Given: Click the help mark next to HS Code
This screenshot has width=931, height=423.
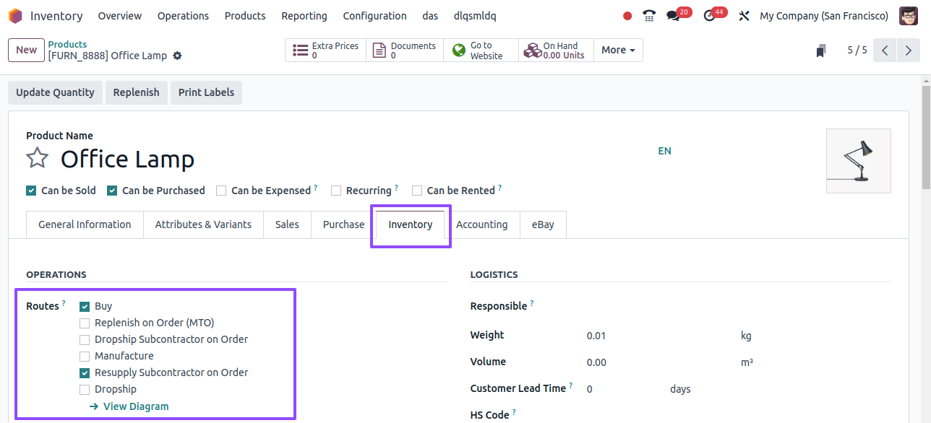Looking at the screenshot, I should point(514,412).
